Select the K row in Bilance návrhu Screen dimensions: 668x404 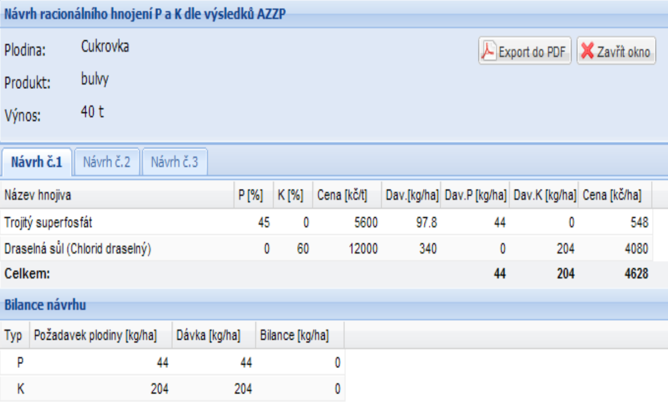tap(172, 389)
